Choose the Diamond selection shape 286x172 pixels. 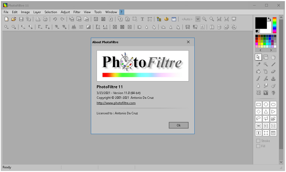pyautogui.click(x=258, y=112)
